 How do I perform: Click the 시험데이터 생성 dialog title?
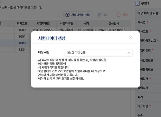tap(52, 38)
